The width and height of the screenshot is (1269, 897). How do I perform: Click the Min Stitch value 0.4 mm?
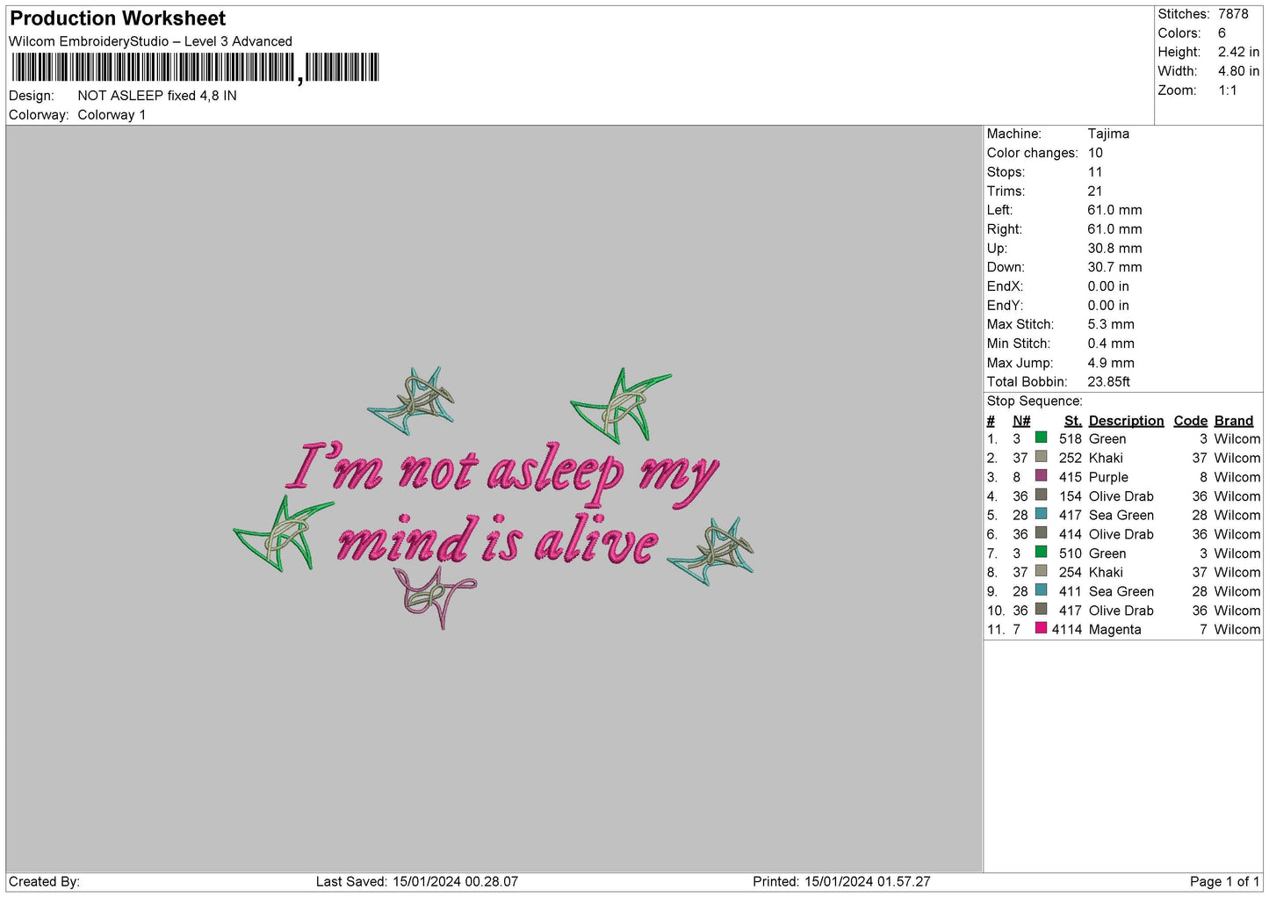point(1111,344)
